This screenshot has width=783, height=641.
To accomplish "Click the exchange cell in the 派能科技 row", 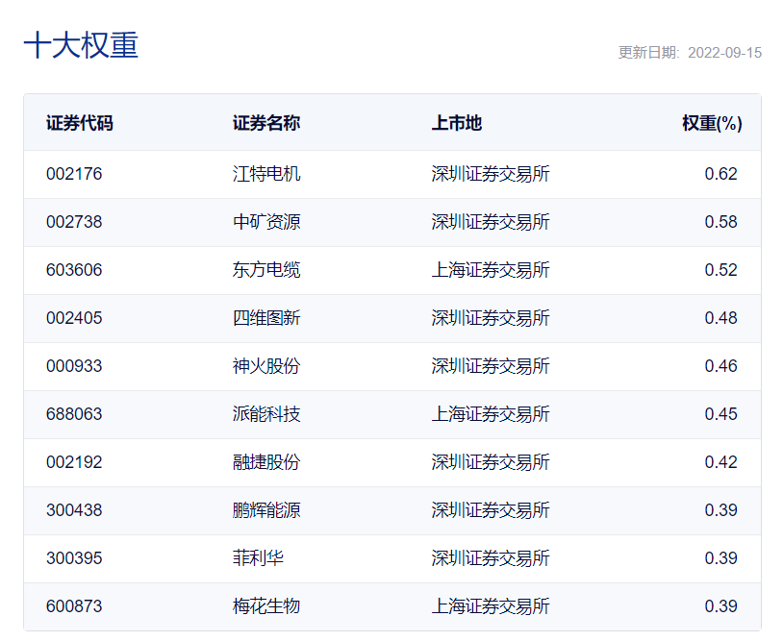I will point(491,414).
